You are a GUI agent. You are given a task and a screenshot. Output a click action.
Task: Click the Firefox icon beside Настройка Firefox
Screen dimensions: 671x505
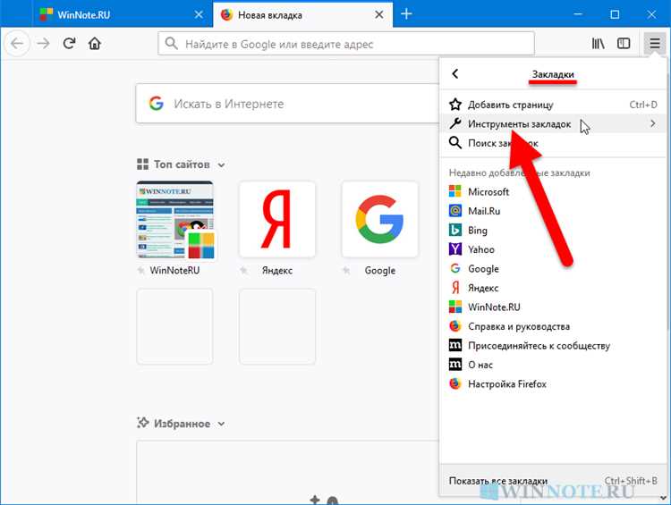pyautogui.click(x=454, y=383)
